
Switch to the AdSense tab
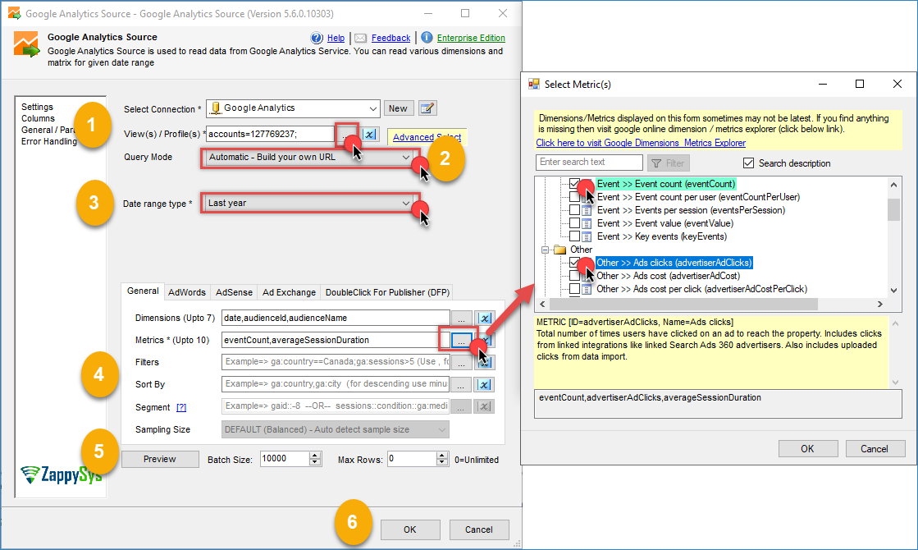(x=234, y=292)
